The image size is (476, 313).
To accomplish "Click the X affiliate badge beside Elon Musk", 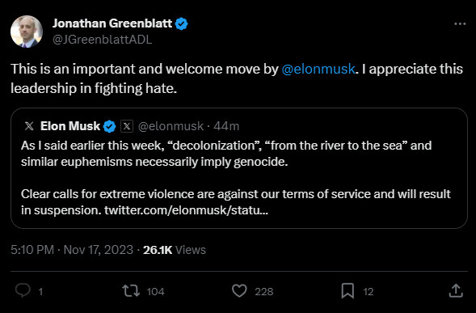I will coord(127,126).
